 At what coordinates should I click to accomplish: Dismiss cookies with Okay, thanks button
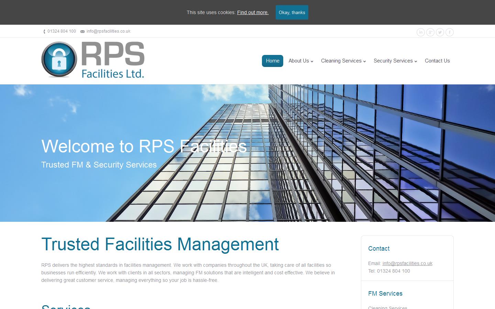coord(292,12)
